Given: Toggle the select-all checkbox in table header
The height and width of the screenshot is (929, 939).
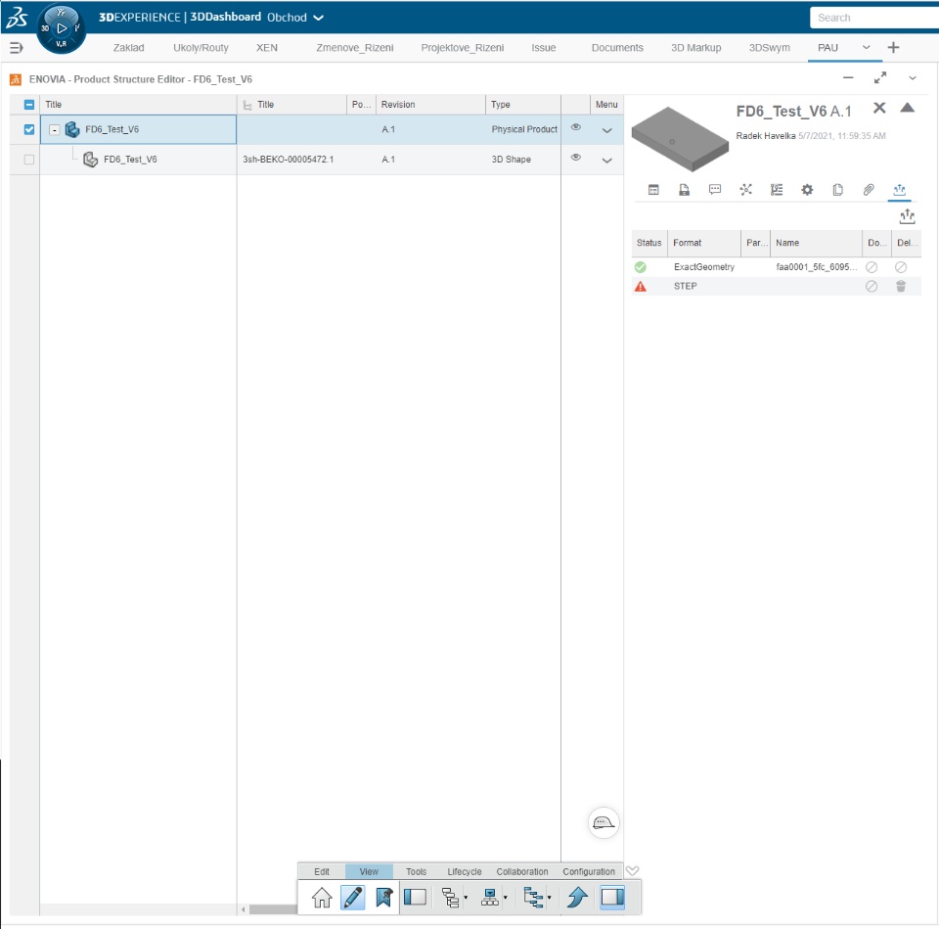Looking at the screenshot, I should [x=28, y=105].
